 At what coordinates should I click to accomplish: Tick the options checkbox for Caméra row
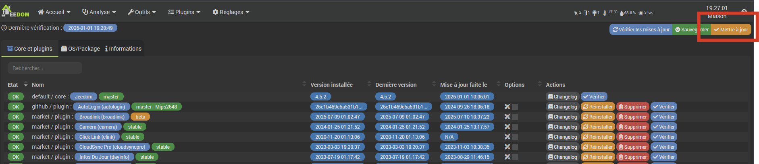(515, 127)
